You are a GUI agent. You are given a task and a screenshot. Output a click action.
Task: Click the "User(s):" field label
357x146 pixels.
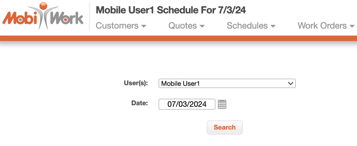coord(136,83)
